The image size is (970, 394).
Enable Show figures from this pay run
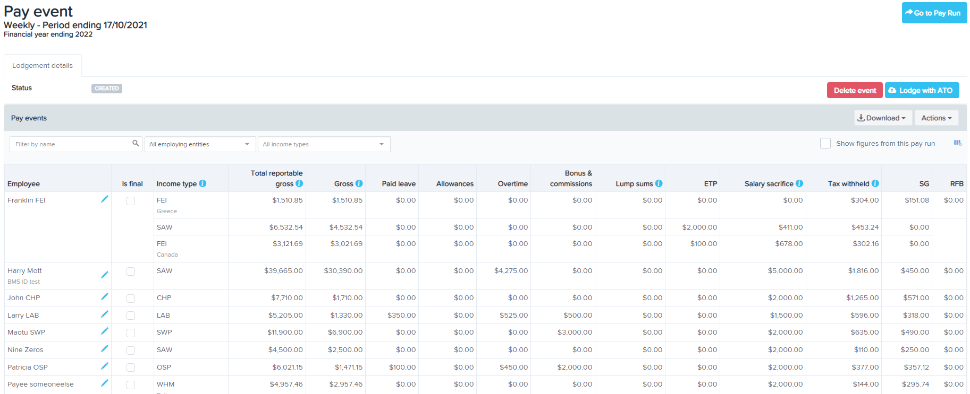tap(825, 143)
